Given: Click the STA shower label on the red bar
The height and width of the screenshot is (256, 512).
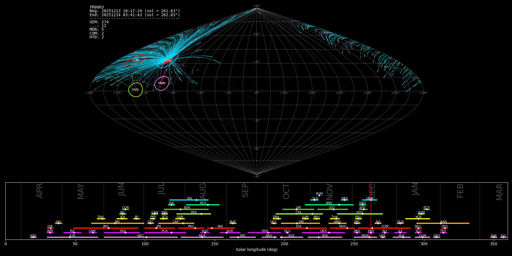Looking at the screenshot, I should tap(298, 226).
